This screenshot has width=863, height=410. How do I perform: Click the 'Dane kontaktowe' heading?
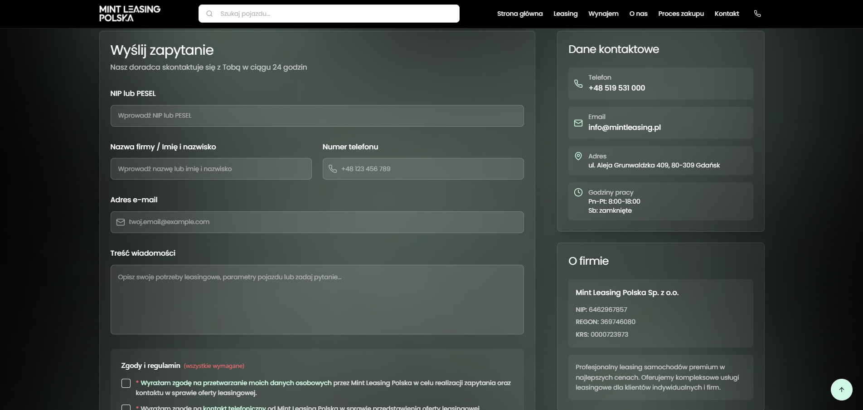pos(614,49)
